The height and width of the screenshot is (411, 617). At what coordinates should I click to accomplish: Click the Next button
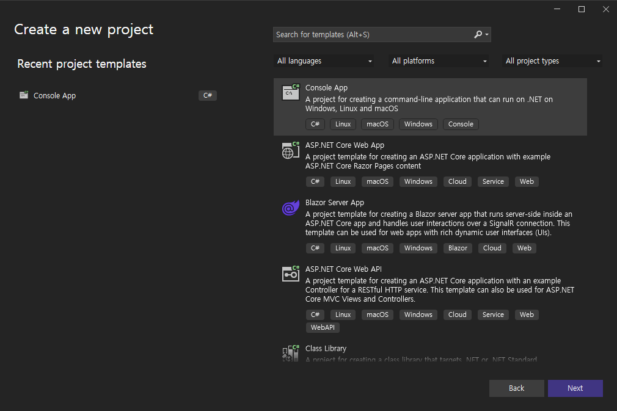point(575,388)
